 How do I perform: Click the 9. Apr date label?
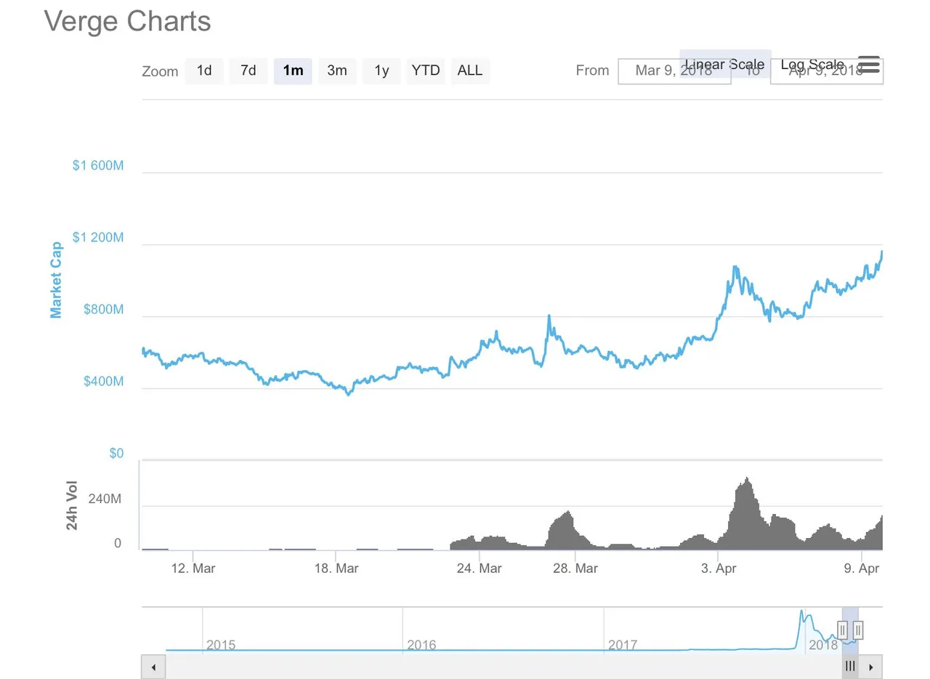pyautogui.click(x=862, y=568)
